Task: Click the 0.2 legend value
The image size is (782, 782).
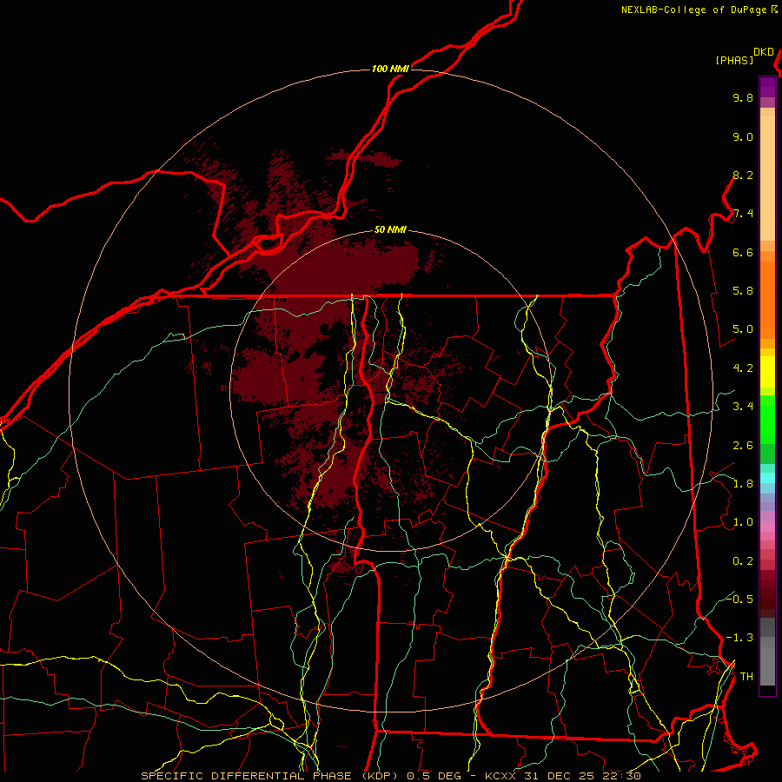Action: pyautogui.click(x=743, y=561)
